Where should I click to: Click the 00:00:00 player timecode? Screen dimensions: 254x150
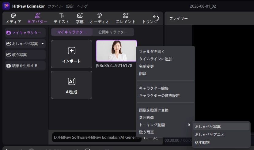coord(172,140)
